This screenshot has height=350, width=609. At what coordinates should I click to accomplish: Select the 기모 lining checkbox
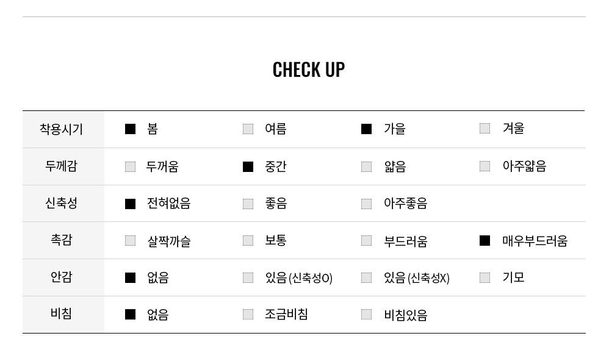pos(485,277)
